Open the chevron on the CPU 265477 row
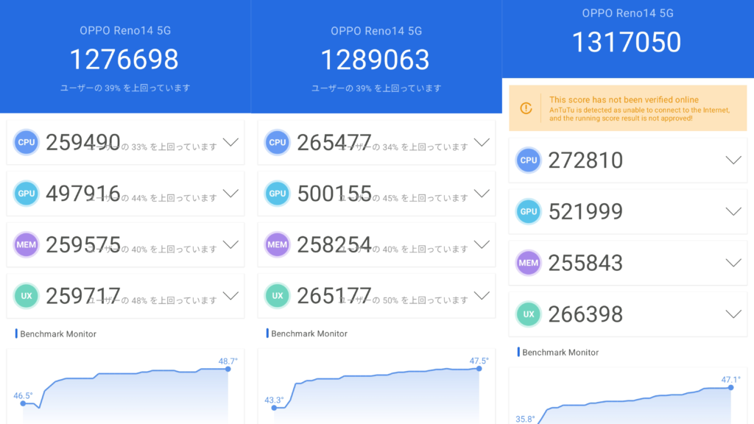Screen dimensions: 754x424 point(482,142)
